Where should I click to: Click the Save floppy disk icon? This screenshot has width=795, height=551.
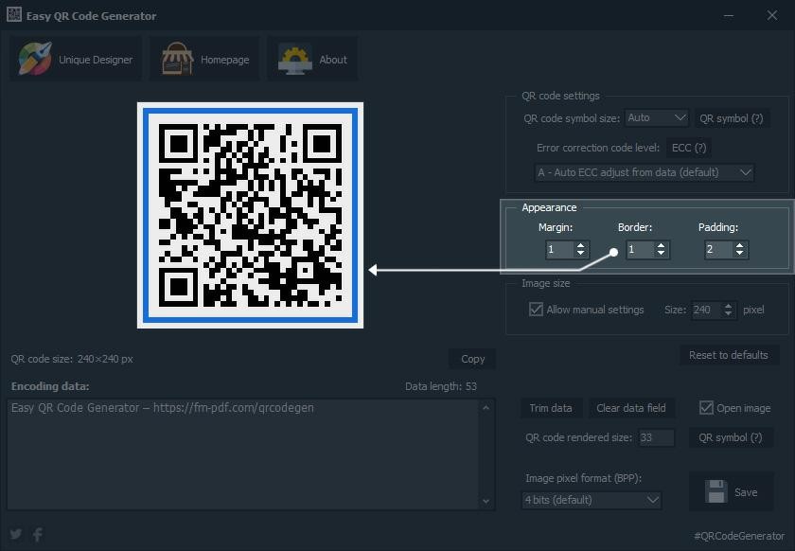pos(715,491)
